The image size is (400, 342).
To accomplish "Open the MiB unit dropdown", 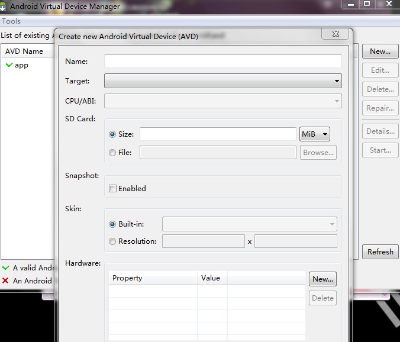I will [x=315, y=134].
